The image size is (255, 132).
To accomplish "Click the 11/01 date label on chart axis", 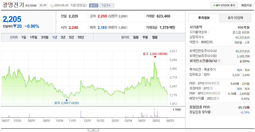I will coord(72,121).
